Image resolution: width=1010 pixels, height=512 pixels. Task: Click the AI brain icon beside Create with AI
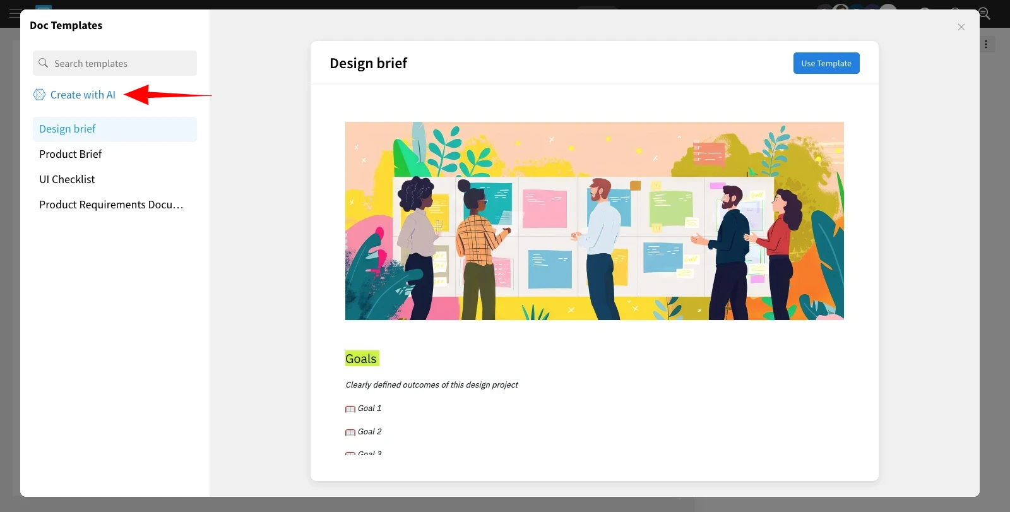pyautogui.click(x=39, y=95)
